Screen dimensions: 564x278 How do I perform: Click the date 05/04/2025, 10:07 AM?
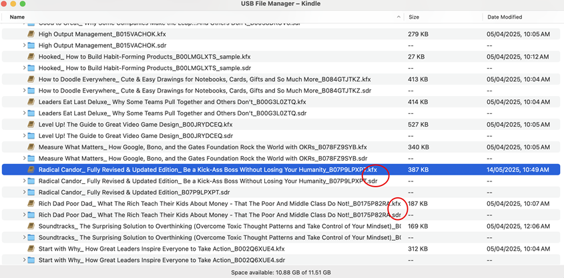coord(518,203)
